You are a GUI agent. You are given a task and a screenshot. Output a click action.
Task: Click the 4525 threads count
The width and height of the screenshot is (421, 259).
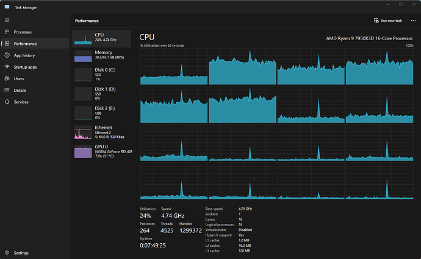pos(167,230)
